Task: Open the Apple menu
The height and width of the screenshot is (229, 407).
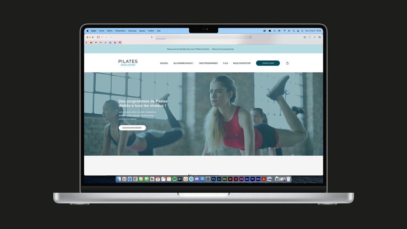Action: pos(88,31)
